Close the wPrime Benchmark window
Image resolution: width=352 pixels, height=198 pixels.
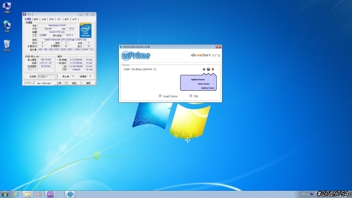coord(218,47)
